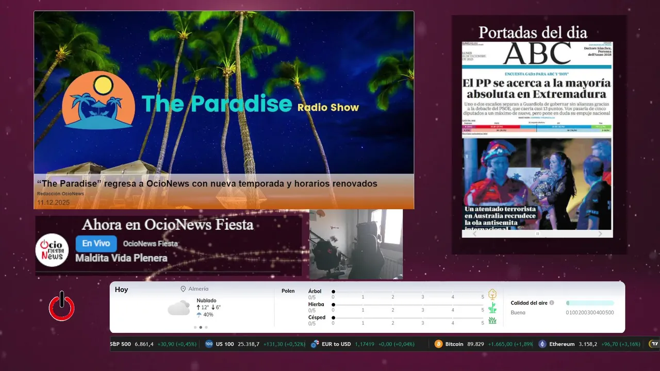Click the Maldita Vida Plenera song title

point(121,258)
